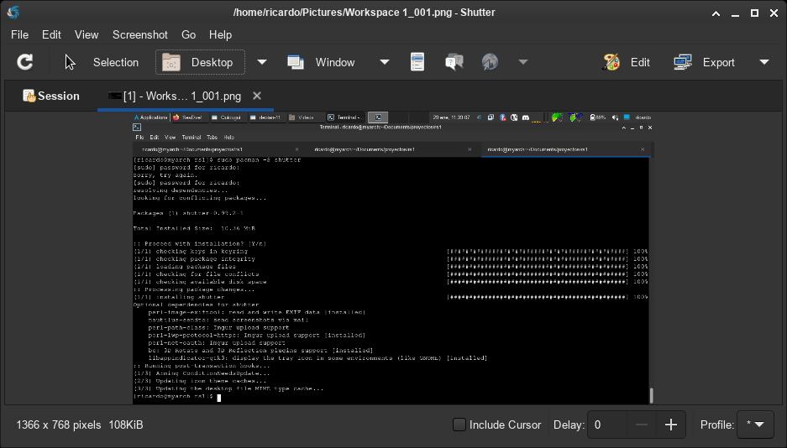787x448 pixels.
Task: Select the Selection capture tool
Action: pyautogui.click(x=102, y=62)
